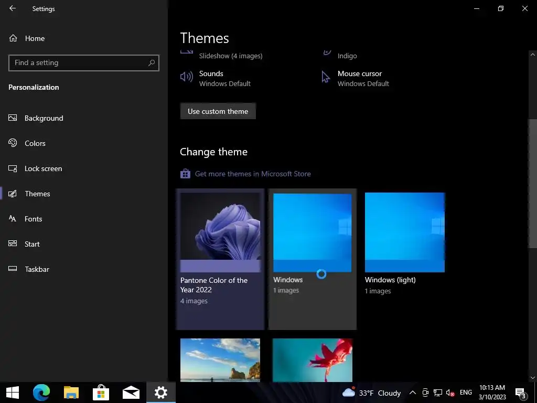This screenshot has width=537, height=403.
Task: Restore down the Settings window
Action: 501,8
